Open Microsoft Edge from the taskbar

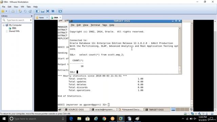tap(71, 119)
